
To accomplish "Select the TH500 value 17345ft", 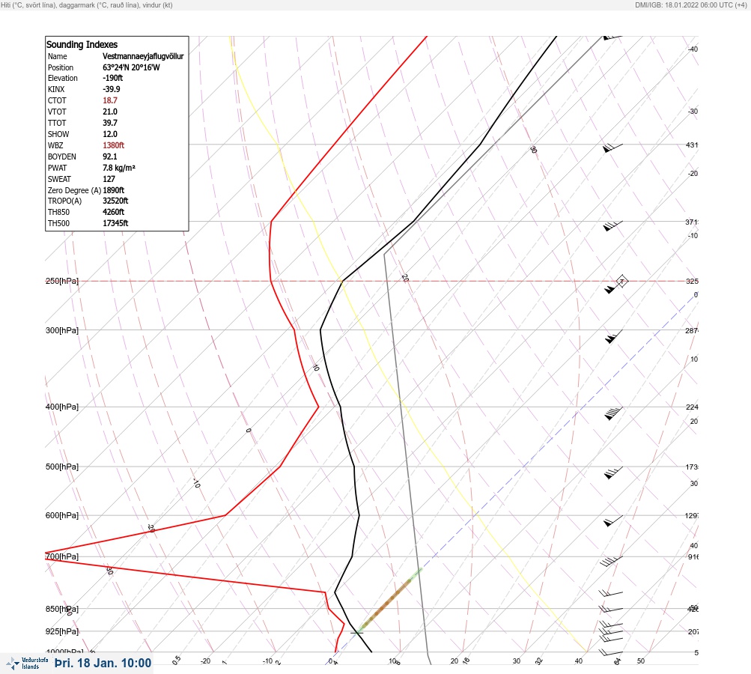I will (x=115, y=223).
